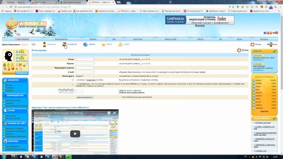Click the blue globe rating icon
This screenshot has height=159, width=283.
pos(85,44)
